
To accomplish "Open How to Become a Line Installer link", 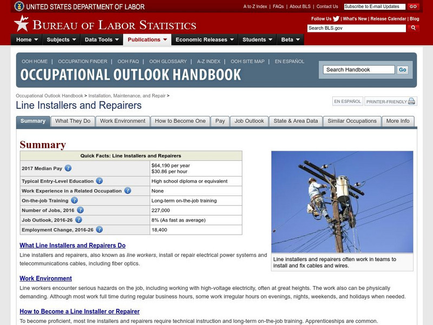I will coord(80,311).
